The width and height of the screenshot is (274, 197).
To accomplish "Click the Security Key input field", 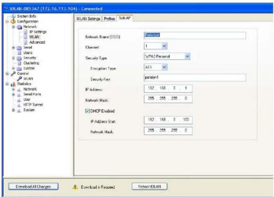I will [195, 78].
